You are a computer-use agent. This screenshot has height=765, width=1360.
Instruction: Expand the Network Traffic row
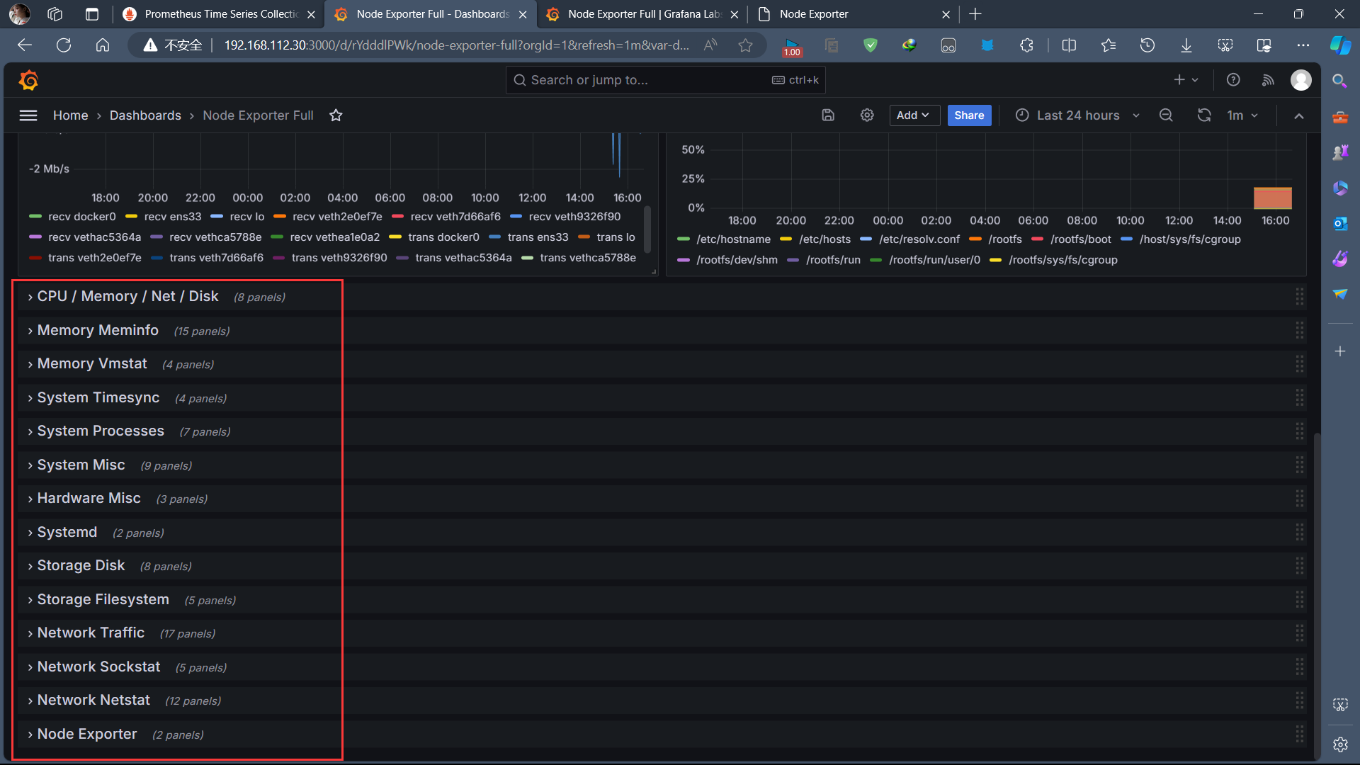[x=91, y=633]
